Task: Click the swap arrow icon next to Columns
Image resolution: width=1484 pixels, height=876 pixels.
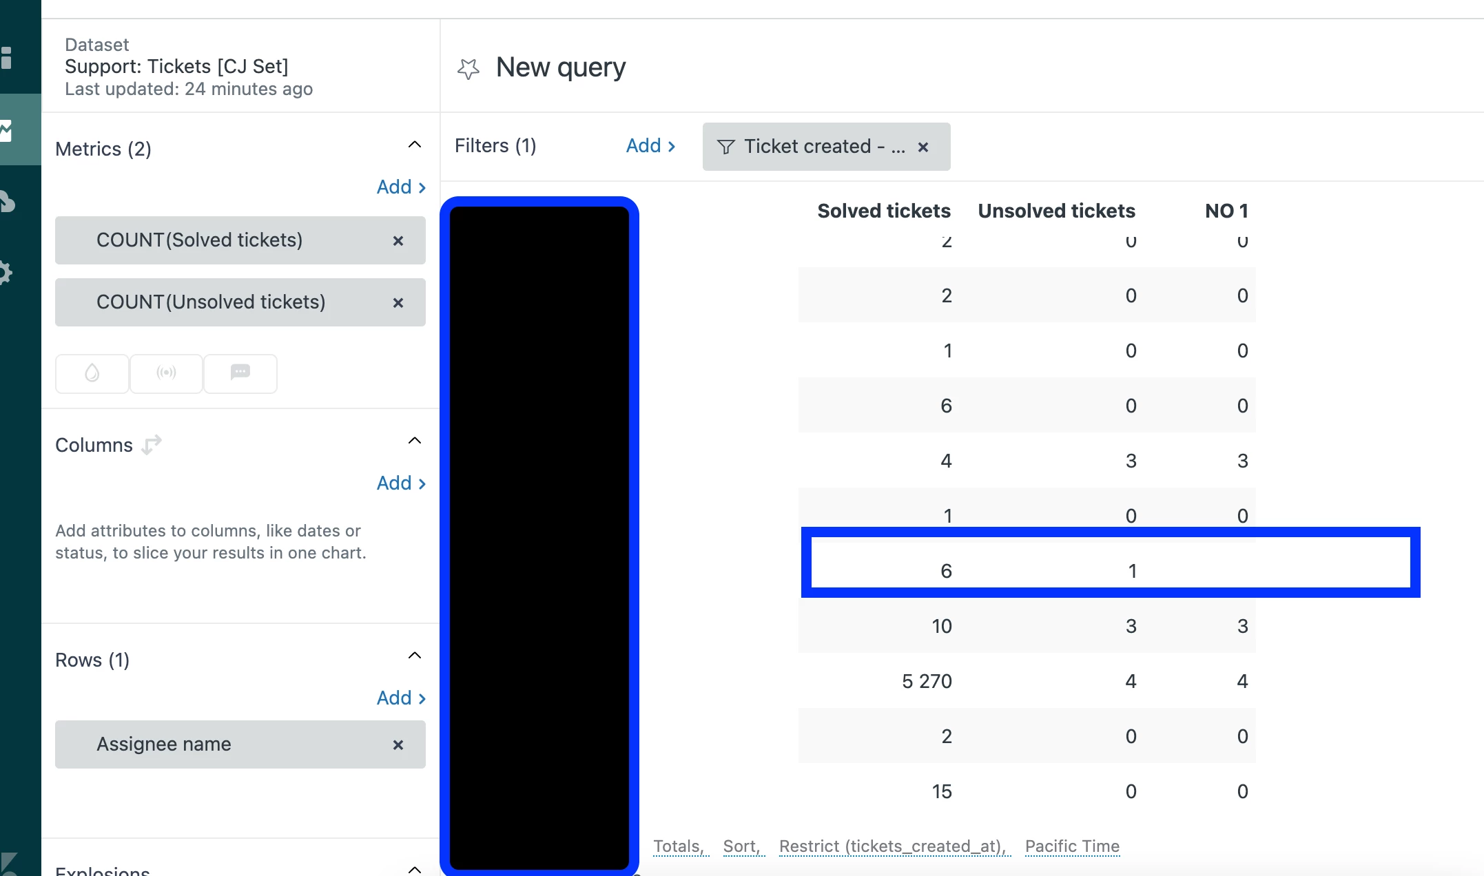Action: coord(152,445)
